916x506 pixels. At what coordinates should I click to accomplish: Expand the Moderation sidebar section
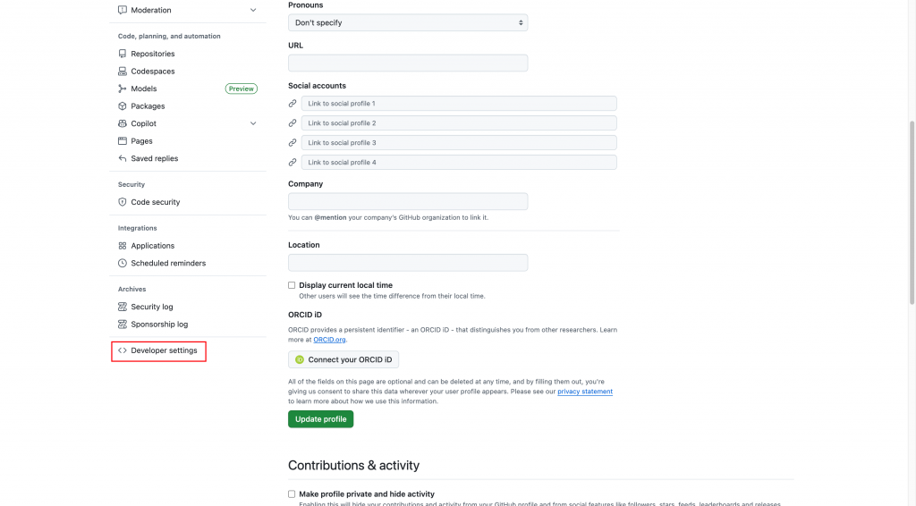coord(253,10)
